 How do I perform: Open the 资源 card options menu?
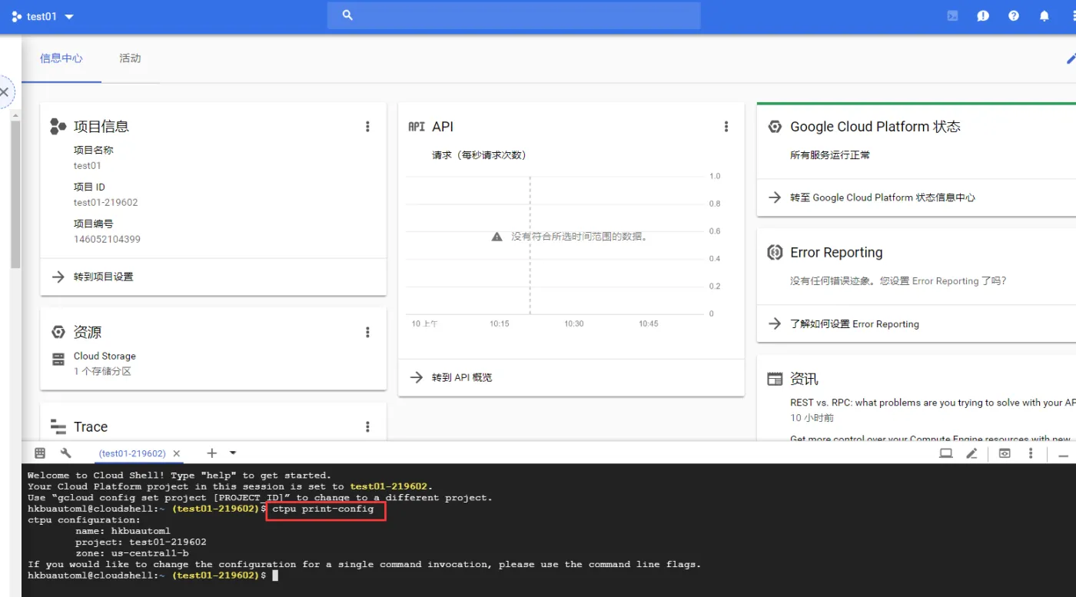(x=367, y=333)
